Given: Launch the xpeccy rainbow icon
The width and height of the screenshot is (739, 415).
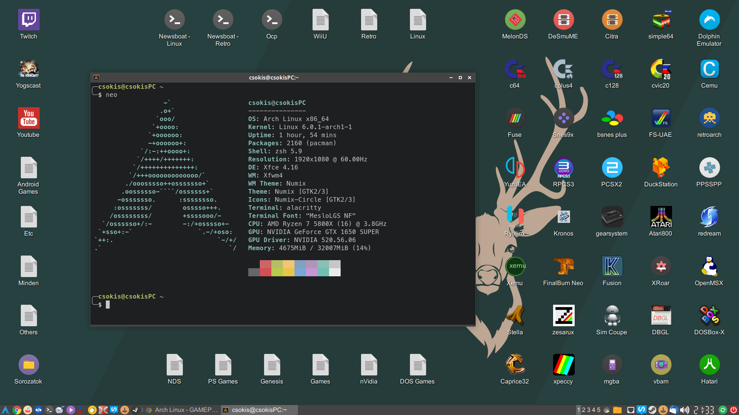Looking at the screenshot, I should [x=563, y=365].
